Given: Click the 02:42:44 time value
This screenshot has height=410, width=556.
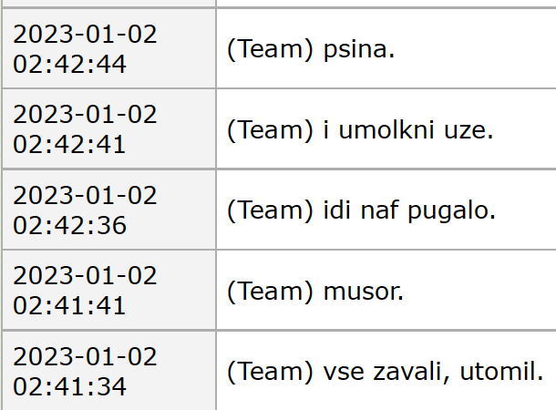Looking at the screenshot, I should point(70,64).
